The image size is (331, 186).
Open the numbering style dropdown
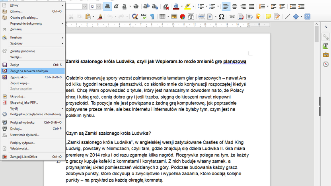point(218,6)
